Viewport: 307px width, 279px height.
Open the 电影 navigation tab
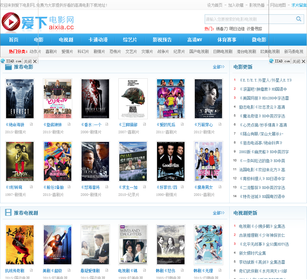(39, 40)
